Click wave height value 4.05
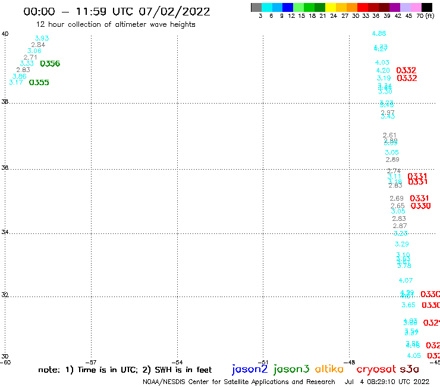 [x=414, y=355]
